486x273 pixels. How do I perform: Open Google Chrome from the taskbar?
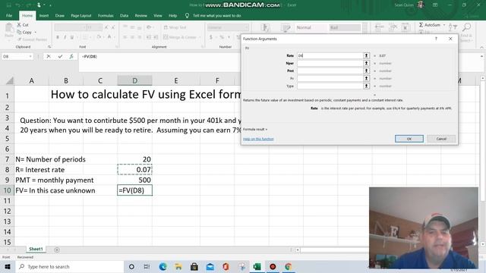(289, 266)
